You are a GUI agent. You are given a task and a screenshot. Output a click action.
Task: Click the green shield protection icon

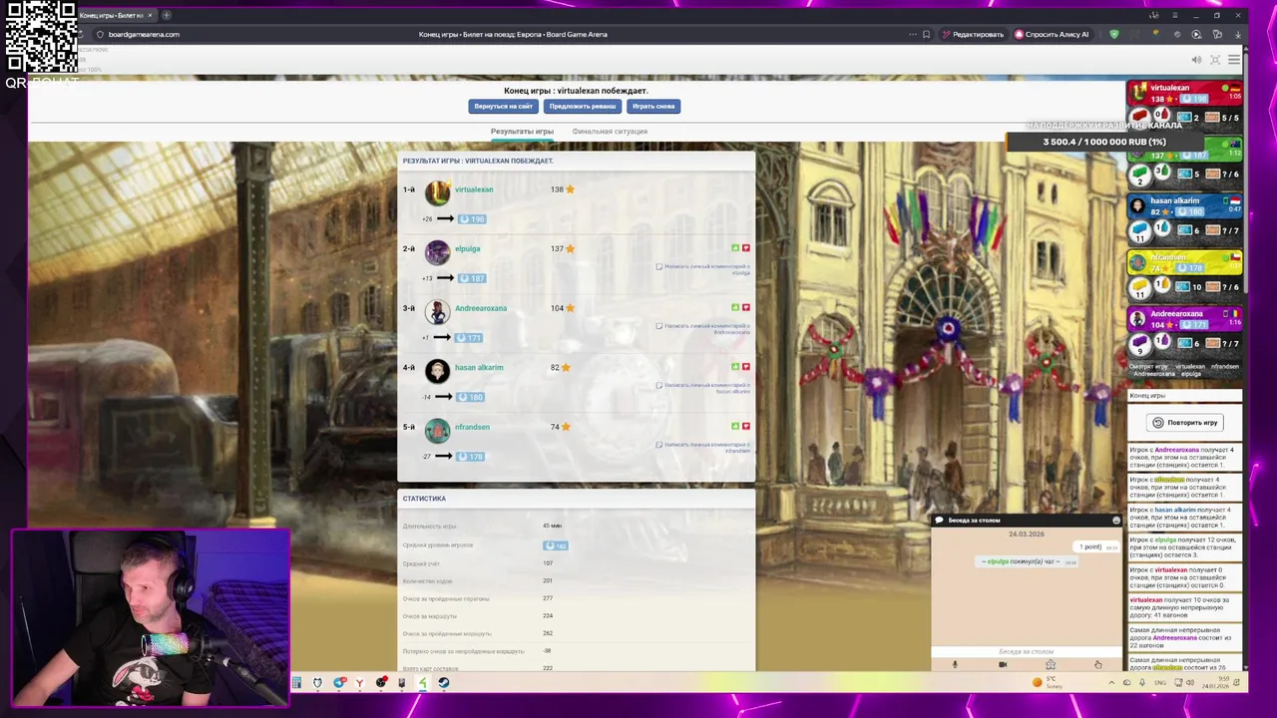click(x=1114, y=34)
